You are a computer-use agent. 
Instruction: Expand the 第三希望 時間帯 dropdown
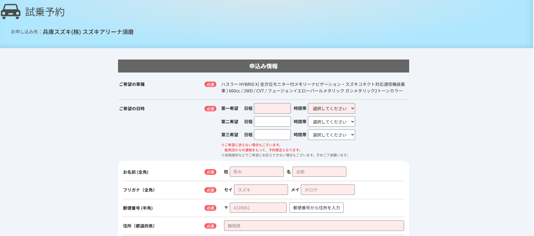[x=331, y=135]
